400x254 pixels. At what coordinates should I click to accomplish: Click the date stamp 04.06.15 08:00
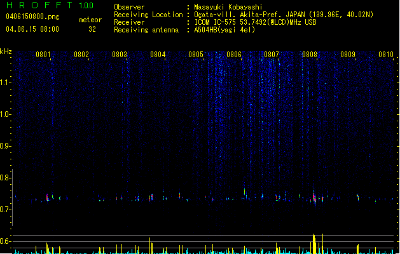(32, 29)
